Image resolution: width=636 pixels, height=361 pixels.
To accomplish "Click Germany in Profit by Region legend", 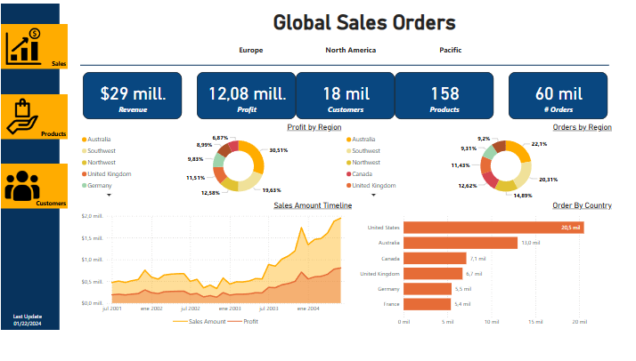I will [99, 185].
